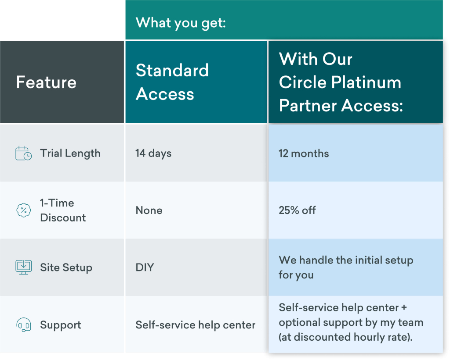The height and width of the screenshot is (360, 450).
Task: Click the standard "Self-service help center" cell
Action: pyautogui.click(x=195, y=325)
